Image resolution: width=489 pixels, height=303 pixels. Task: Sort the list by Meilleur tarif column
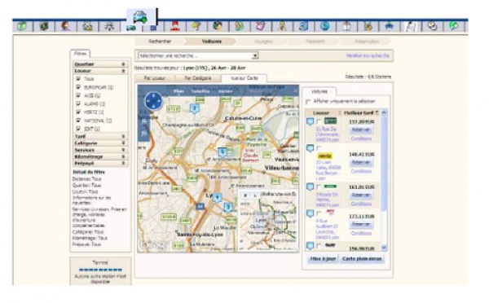360,112
